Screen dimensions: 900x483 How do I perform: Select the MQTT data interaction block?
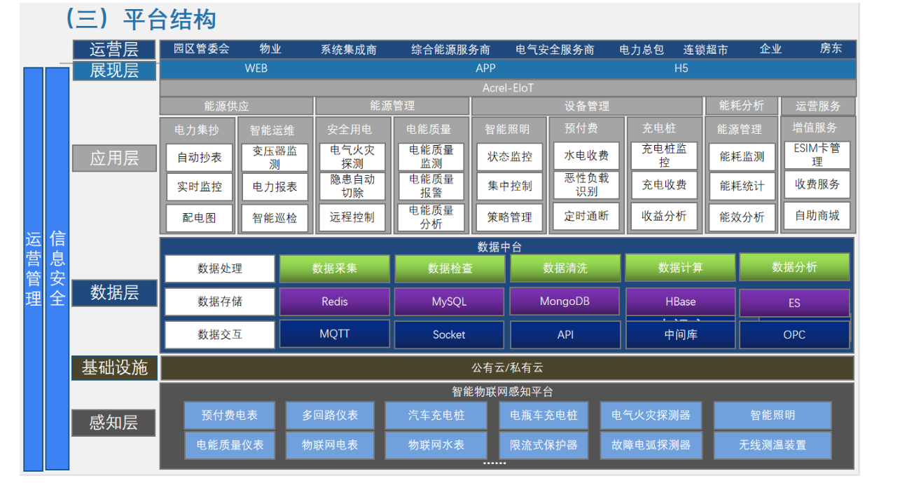point(335,334)
